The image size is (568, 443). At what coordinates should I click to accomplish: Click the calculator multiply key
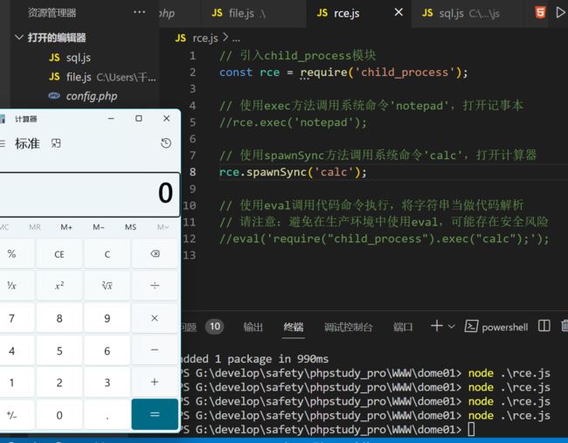coord(155,318)
